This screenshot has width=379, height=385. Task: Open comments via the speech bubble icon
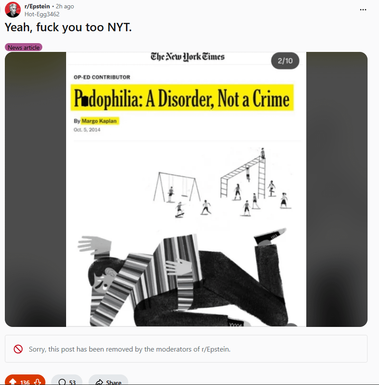(x=62, y=382)
